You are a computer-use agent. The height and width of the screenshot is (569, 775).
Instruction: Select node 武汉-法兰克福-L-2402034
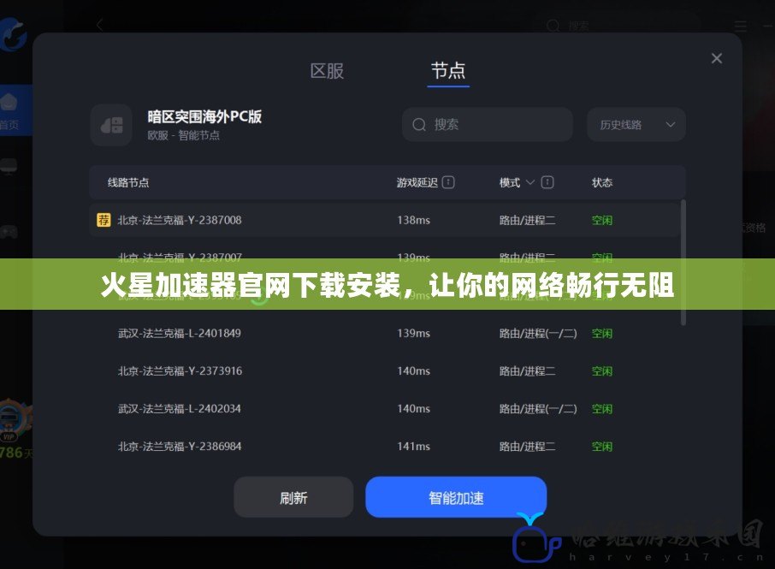pos(385,409)
